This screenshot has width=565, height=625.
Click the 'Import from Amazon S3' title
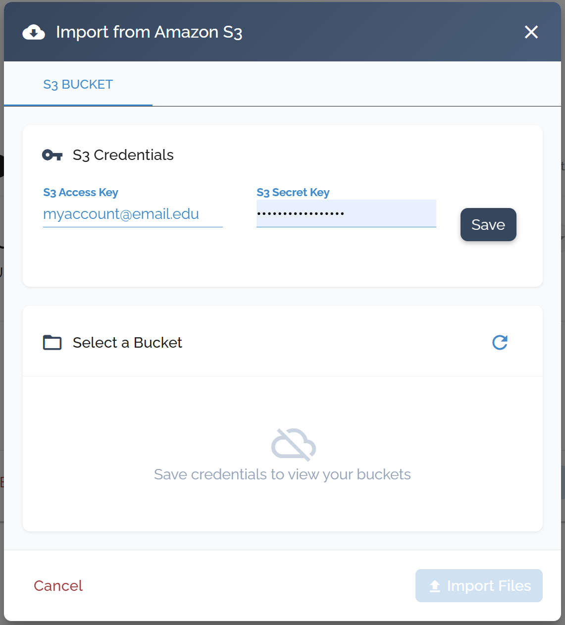149,32
